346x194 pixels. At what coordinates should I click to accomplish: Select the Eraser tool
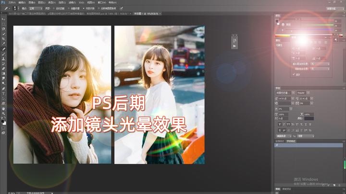click(3, 68)
